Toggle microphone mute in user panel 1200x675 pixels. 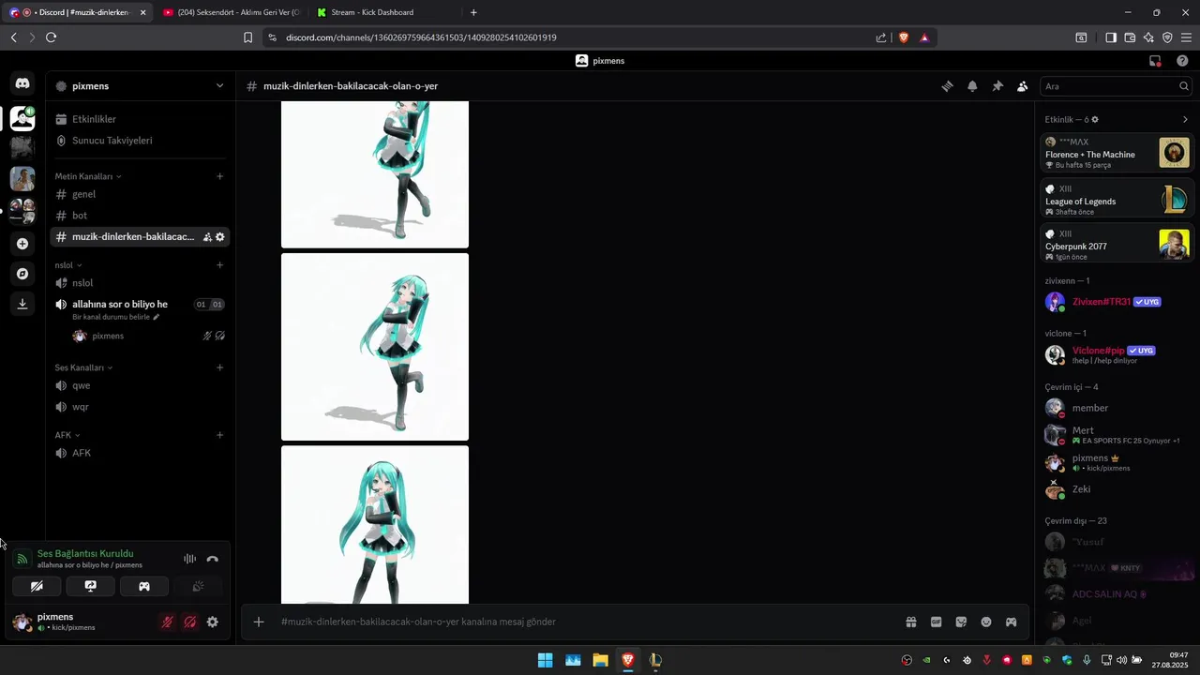tap(167, 622)
